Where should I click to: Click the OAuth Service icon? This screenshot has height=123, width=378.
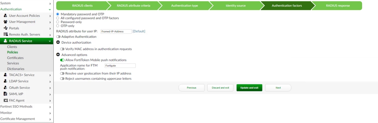[5, 88]
